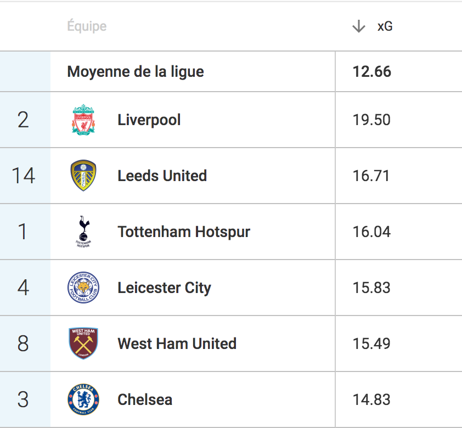
Task: Select the Moyenne de la ligue row
Action: click(x=231, y=71)
